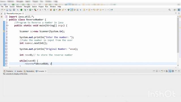181x102 pixels.
Task: Expand the New Java Class dropdown arrow
Action: 57,10
